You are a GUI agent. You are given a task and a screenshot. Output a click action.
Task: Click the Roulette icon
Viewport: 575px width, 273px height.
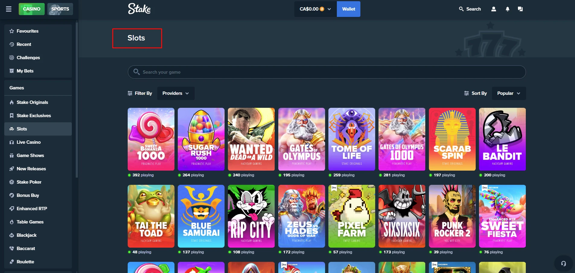coord(12,262)
